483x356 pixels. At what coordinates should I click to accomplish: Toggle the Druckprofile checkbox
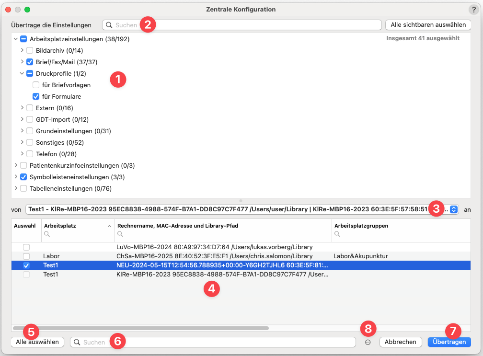(x=30, y=74)
